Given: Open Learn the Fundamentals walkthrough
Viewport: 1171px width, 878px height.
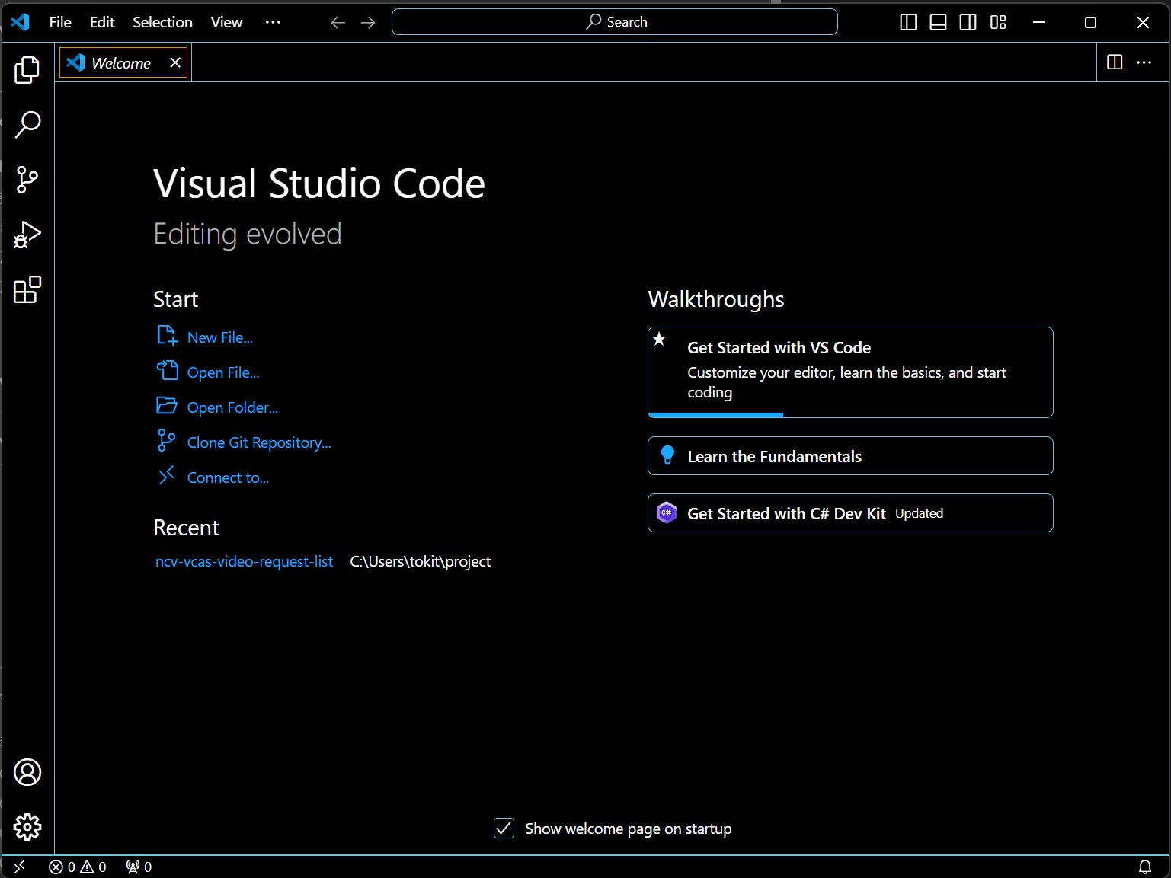Looking at the screenshot, I should pyautogui.click(x=850, y=456).
